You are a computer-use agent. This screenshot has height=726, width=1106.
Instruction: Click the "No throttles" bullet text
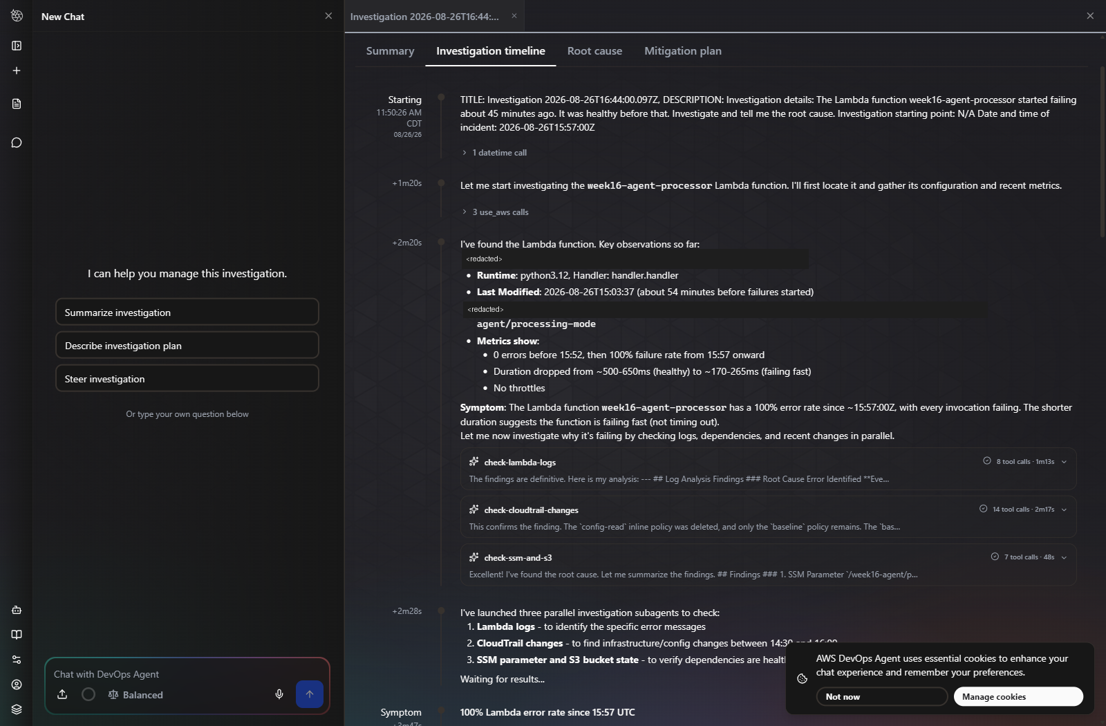(519, 388)
